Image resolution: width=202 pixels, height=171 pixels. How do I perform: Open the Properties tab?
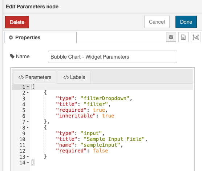[x=40, y=37]
